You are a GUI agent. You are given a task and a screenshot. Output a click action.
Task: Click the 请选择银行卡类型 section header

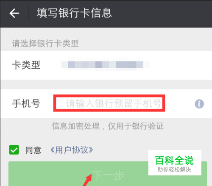(x=45, y=43)
